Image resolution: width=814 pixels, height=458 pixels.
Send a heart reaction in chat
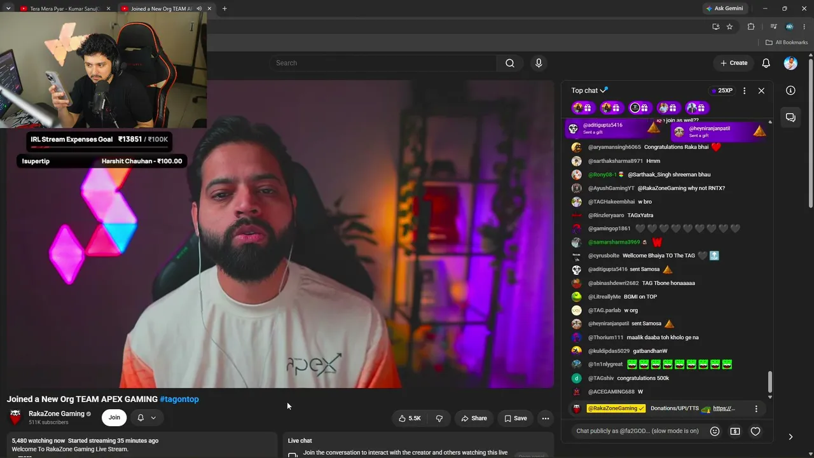coord(755,431)
